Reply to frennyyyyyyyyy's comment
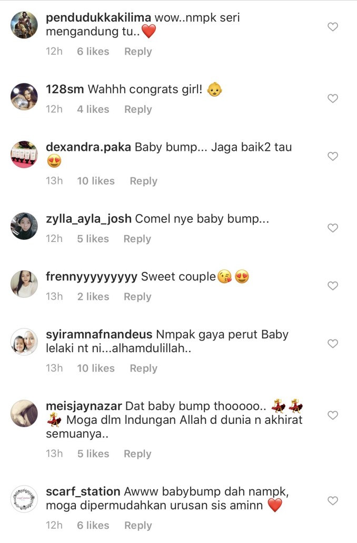The width and height of the screenshot is (357, 543). pyautogui.click(x=137, y=297)
